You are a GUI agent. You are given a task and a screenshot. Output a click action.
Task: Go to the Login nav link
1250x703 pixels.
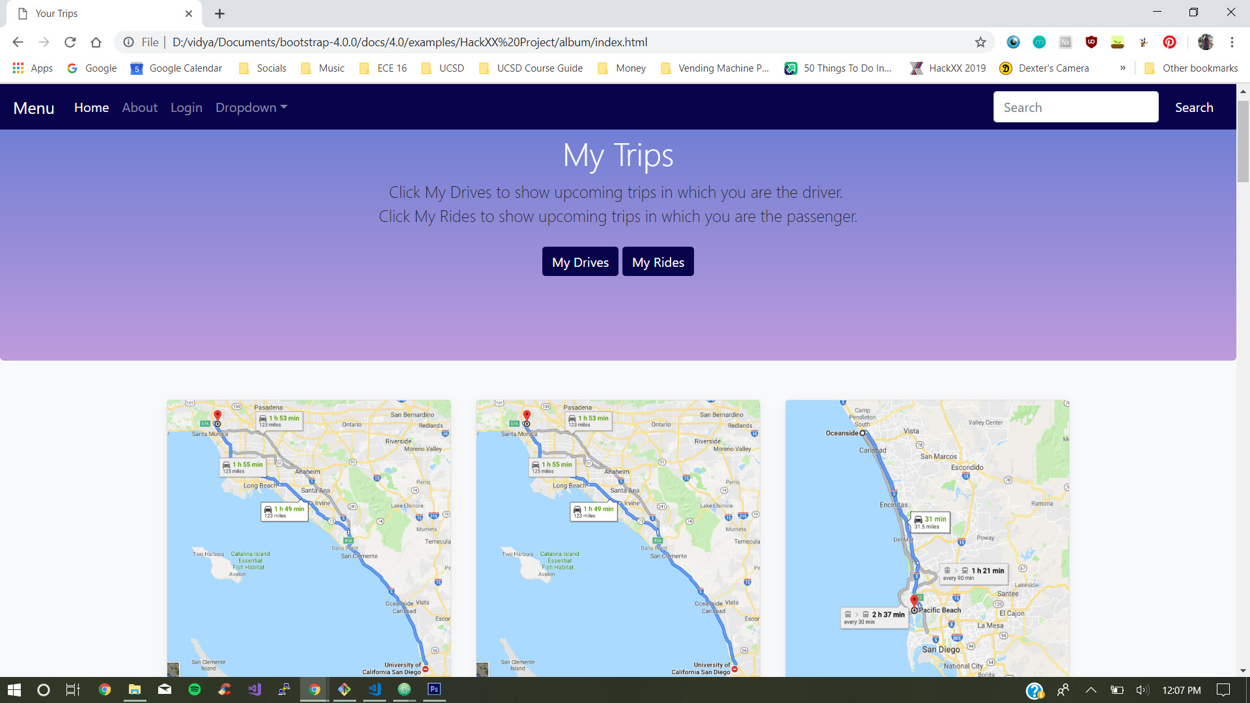click(x=186, y=107)
